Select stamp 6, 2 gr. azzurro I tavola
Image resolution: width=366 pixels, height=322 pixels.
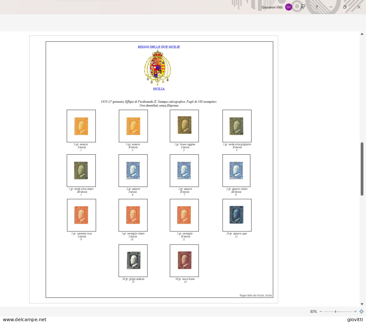[133, 171]
